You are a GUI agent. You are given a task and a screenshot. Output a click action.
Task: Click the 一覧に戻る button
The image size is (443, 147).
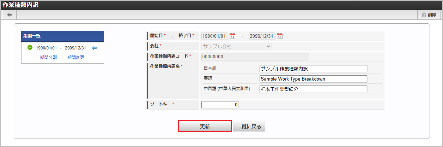click(x=249, y=127)
